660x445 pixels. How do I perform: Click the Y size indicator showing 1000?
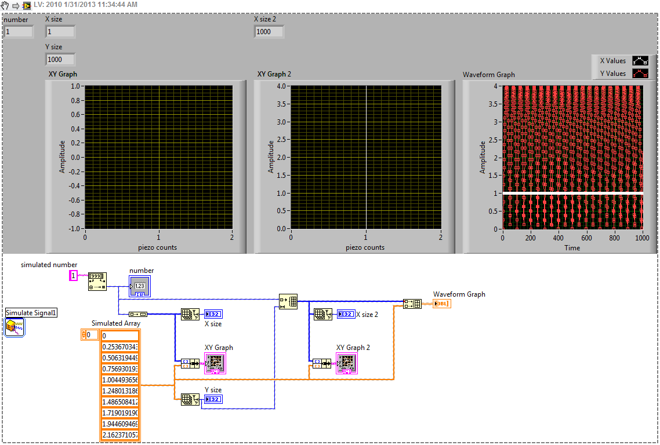tap(60, 59)
